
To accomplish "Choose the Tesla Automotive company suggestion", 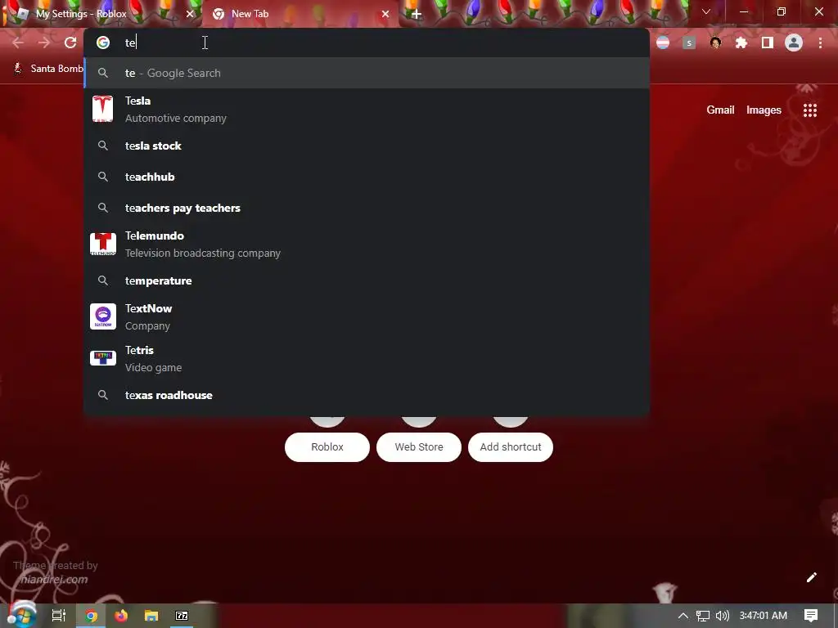I will pos(367,109).
